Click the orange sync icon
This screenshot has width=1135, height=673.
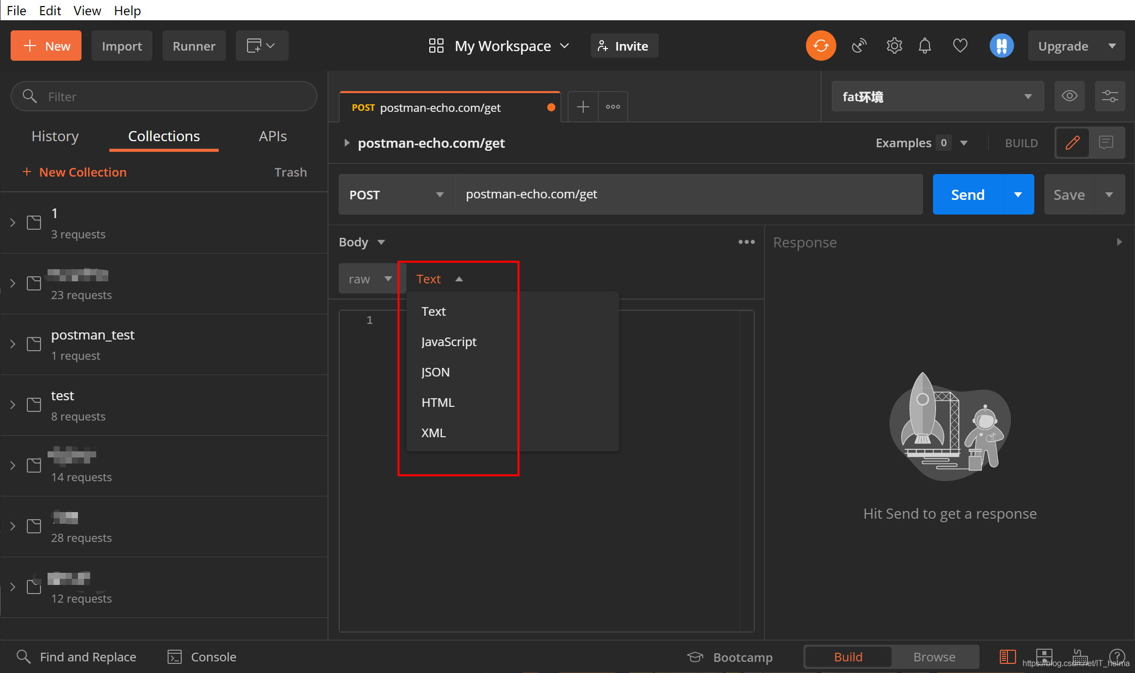821,46
